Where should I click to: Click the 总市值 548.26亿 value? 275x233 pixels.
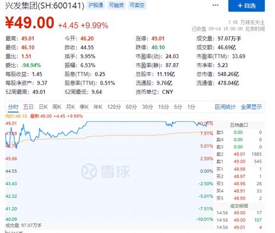click(x=228, y=74)
